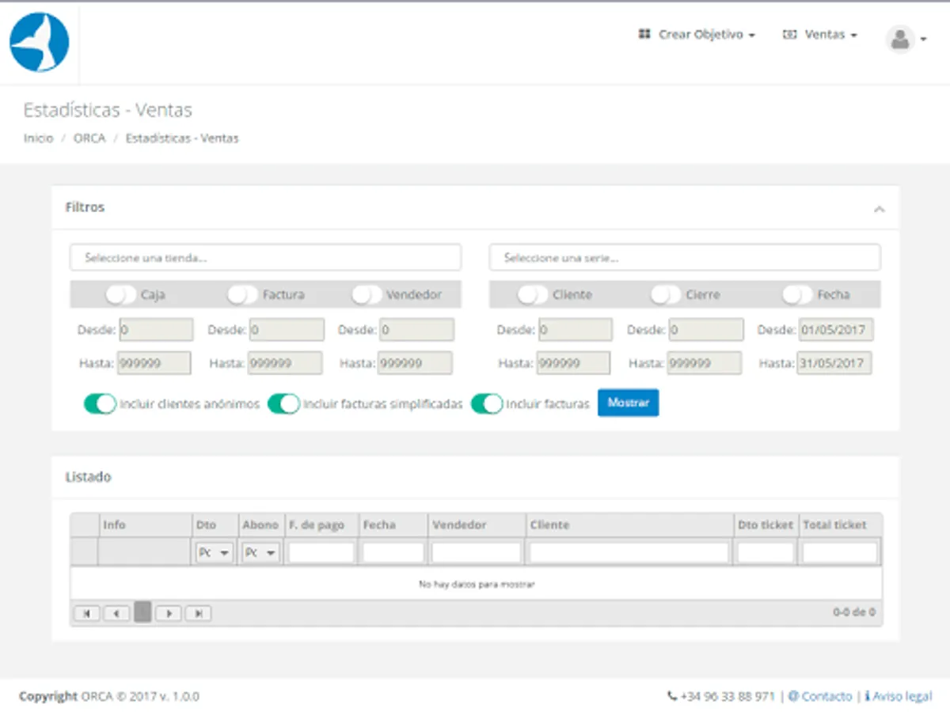Click the Vendedor Hasta input field

(415, 363)
